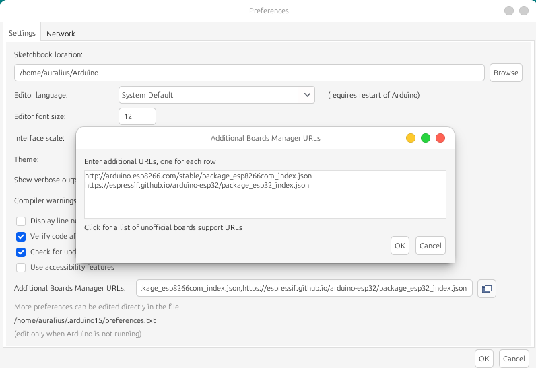Switch to the Network tab
536x368 pixels.
point(61,34)
